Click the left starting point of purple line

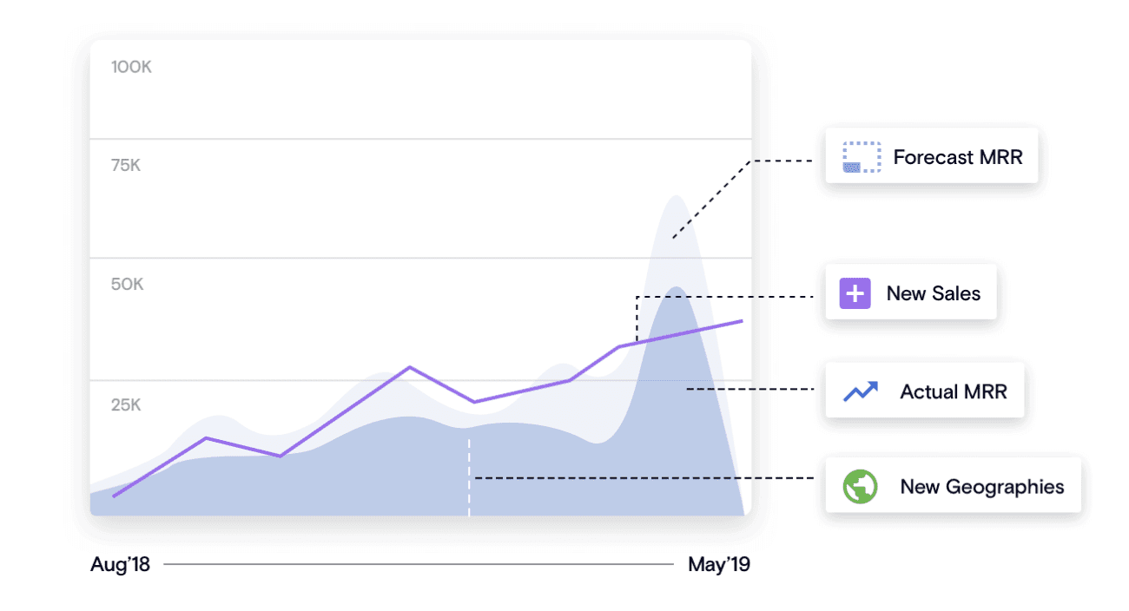pos(114,496)
